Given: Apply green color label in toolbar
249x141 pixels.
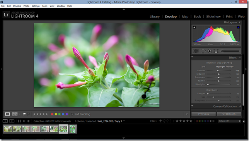Looking at the screenshot, I should [x=60, y=114].
